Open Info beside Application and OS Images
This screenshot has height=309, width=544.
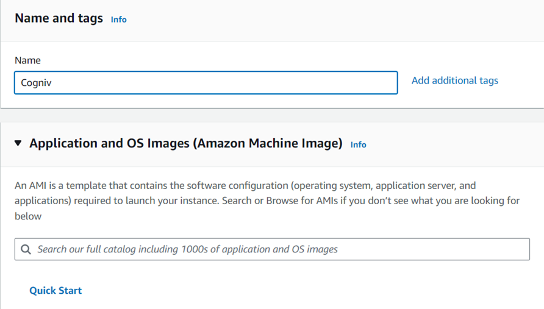click(358, 144)
